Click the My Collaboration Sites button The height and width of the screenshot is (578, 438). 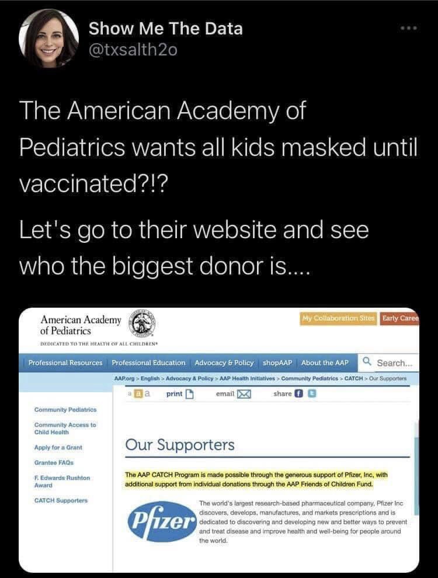pos(339,318)
